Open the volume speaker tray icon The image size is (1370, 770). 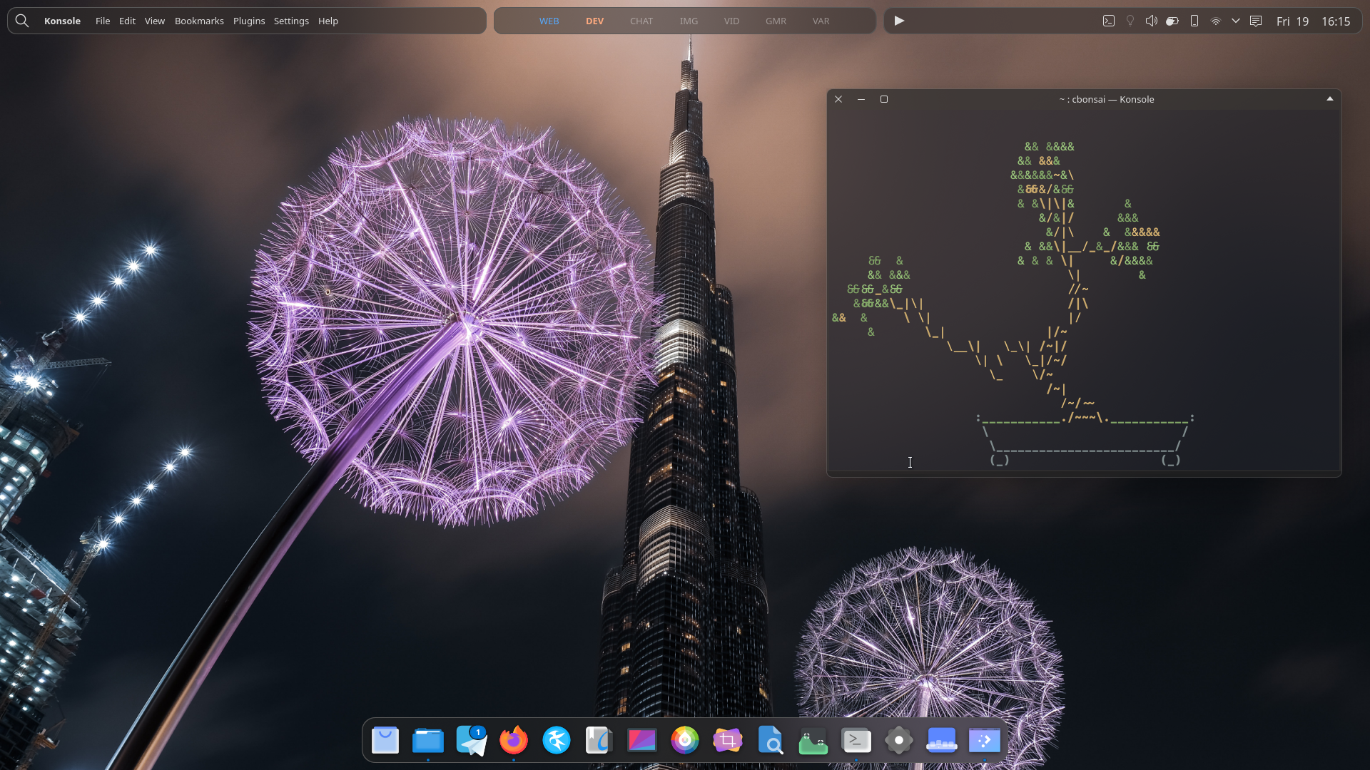coord(1151,21)
